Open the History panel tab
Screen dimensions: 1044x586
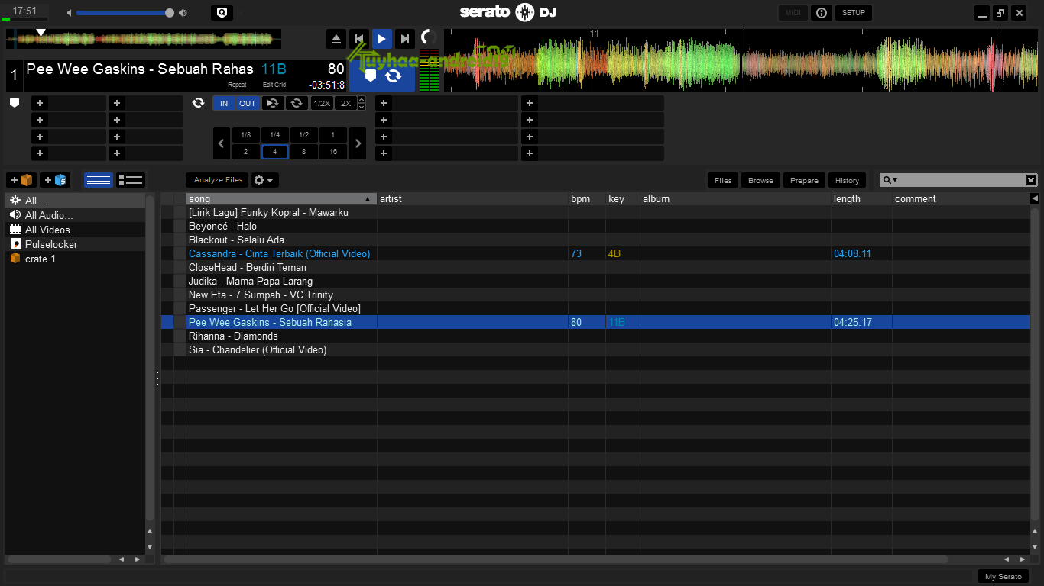847,180
